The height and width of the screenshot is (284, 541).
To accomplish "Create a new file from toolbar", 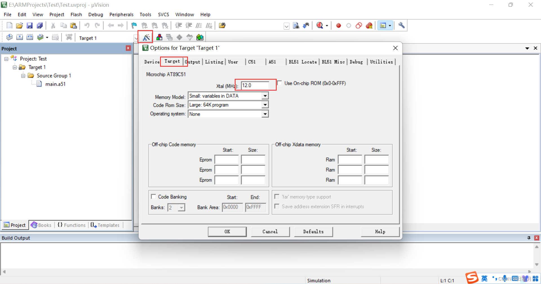I will tap(9, 26).
